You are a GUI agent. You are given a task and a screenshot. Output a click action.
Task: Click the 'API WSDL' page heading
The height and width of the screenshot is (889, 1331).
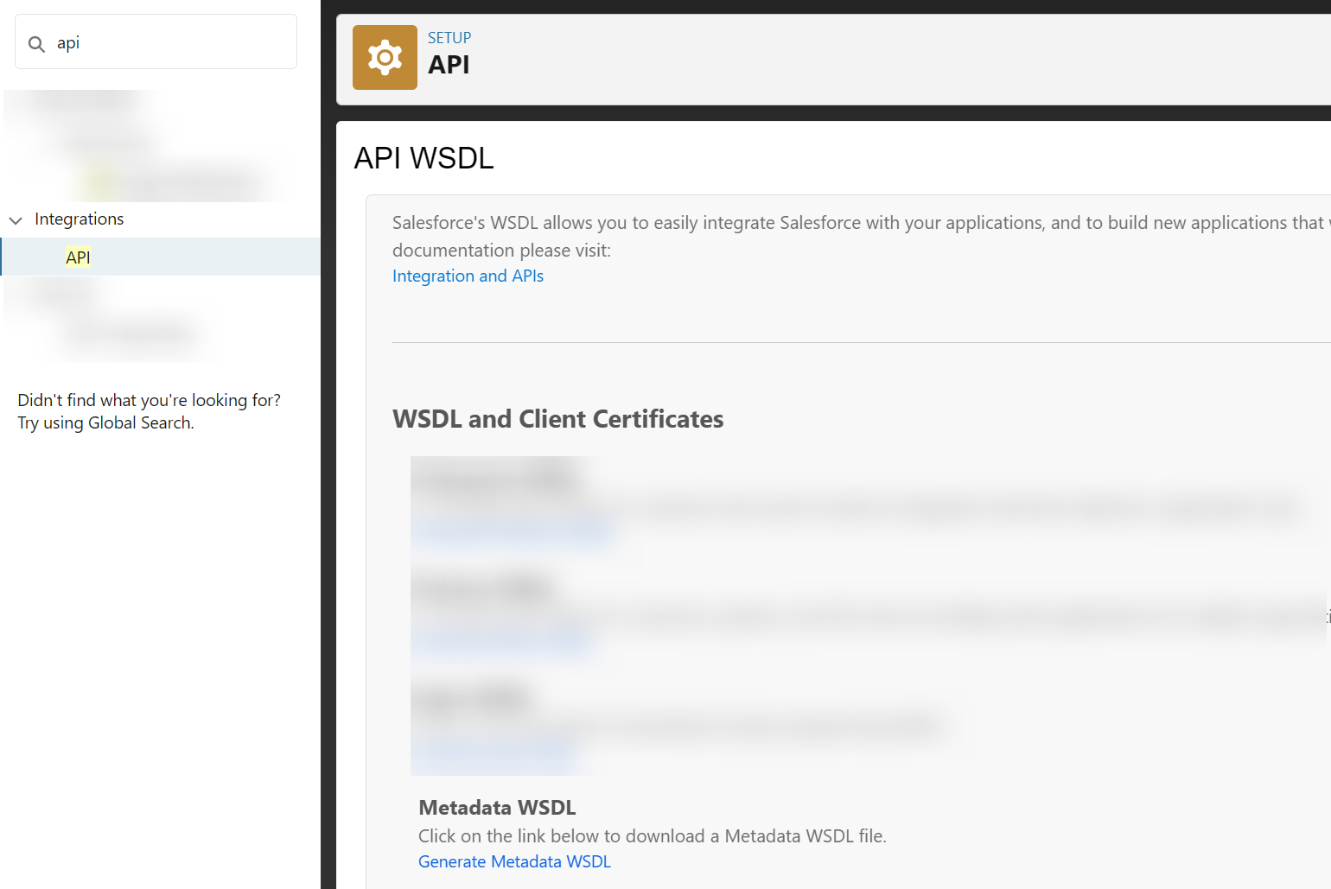click(x=423, y=158)
